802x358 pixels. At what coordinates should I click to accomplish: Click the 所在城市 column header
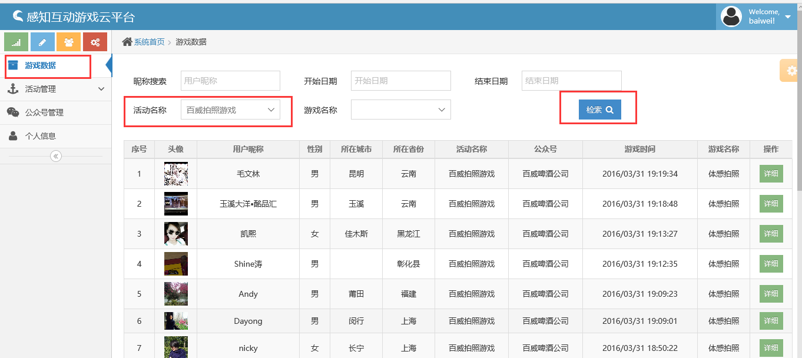(356, 150)
